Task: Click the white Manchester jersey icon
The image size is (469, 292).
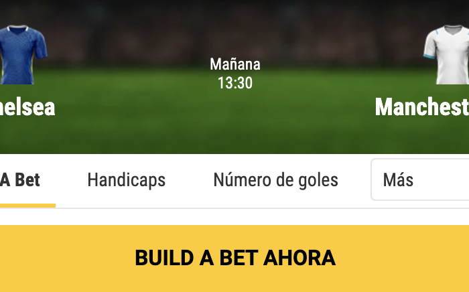Action: (x=446, y=55)
